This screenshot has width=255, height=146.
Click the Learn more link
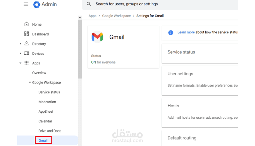click(186, 32)
